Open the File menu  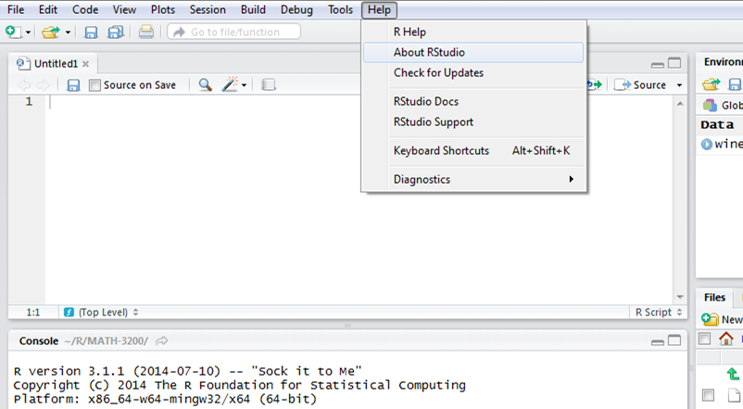[16, 9]
